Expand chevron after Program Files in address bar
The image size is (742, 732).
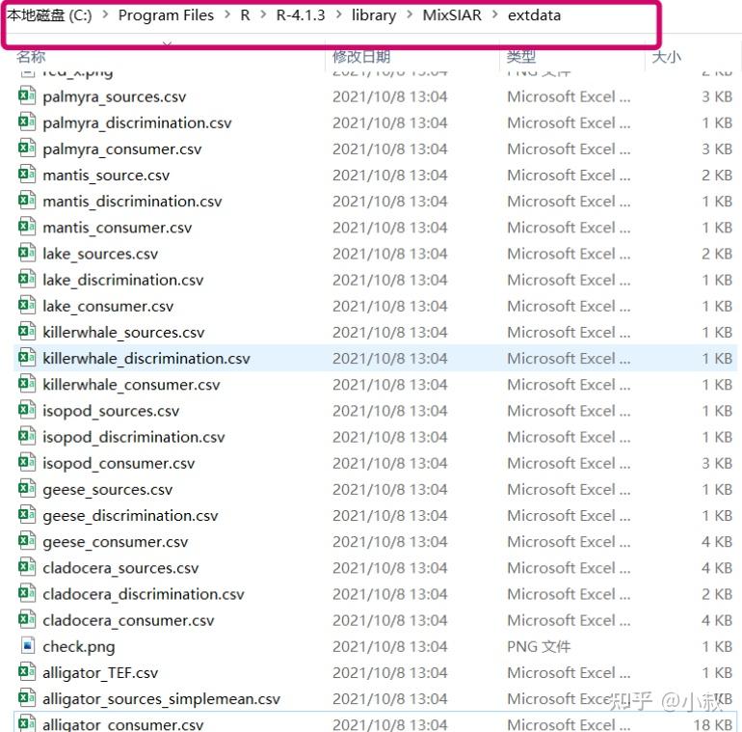(227, 15)
